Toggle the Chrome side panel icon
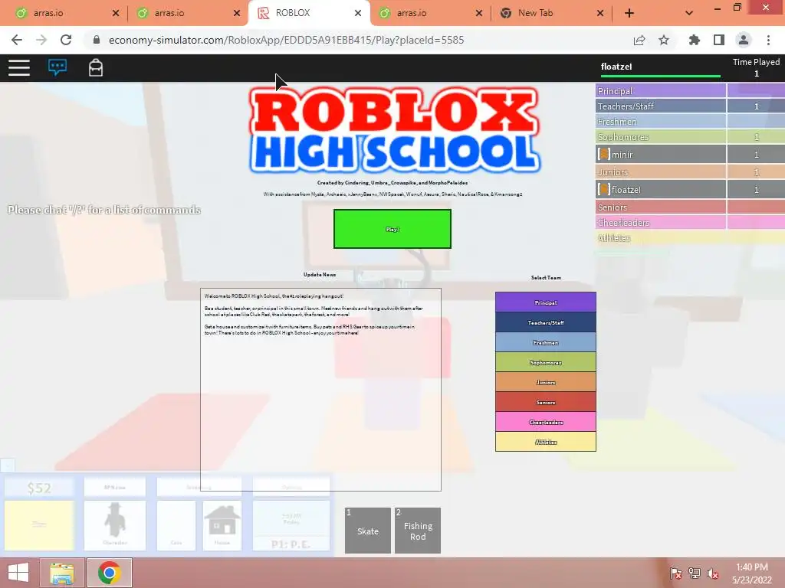785x588 pixels. pos(719,40)
